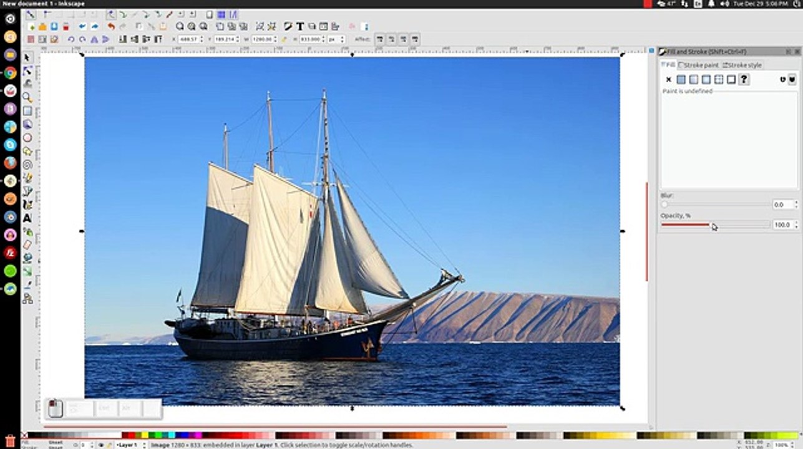Select the Rectangle tool
The width and height of the screenshot is (803, 449).
(x=27, y=111)
